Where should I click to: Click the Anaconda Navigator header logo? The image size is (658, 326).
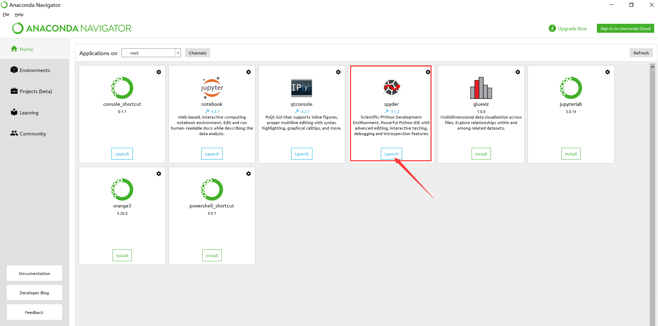(x=71, y=28)
